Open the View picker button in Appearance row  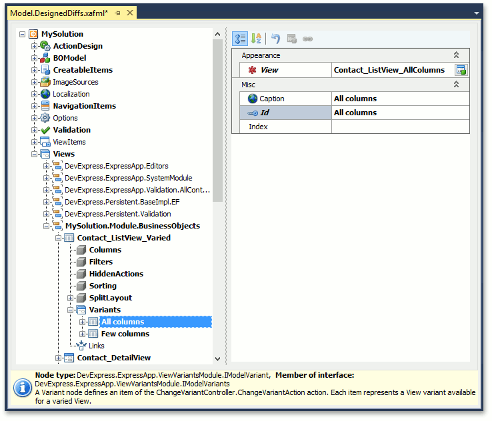click(461, 70)
